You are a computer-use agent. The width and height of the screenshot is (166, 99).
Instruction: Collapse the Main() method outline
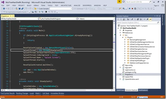point(10,31)
